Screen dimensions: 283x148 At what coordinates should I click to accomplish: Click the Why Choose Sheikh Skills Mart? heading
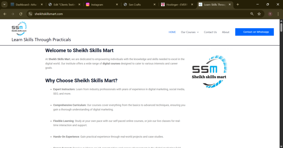click(x=81, y=81)
